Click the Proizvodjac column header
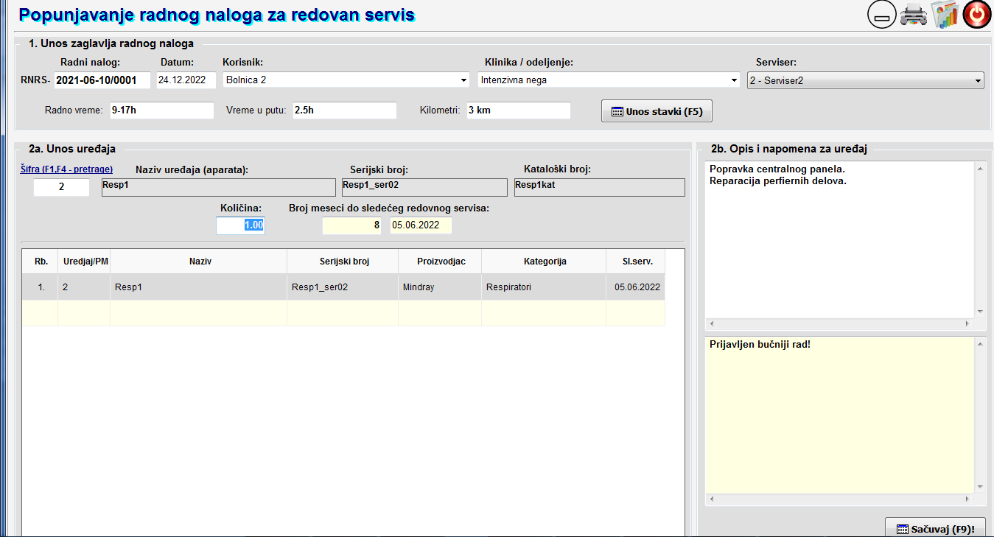The width and height of the screenshot is (994, 537). [x=440, y=262]
